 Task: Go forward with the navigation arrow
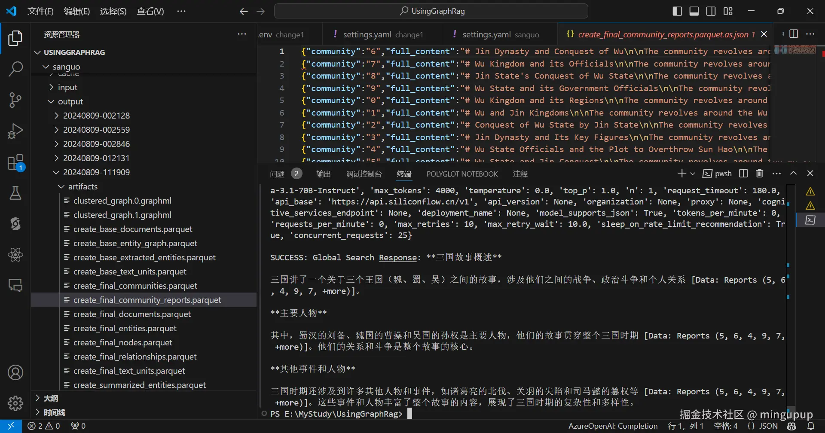[261, 12]
